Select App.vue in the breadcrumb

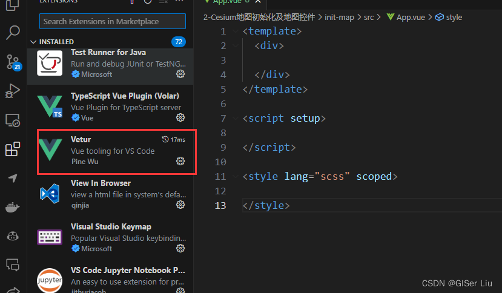click(406, 18)
